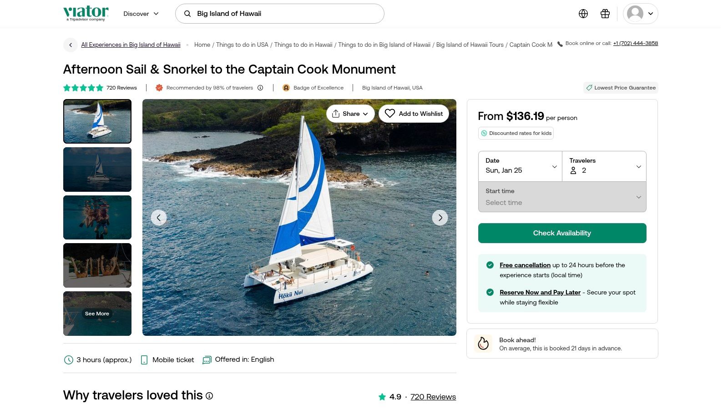Click info icon next to Why travelers loved this
This screenshot has height=409, width=728.
[209, 396]
